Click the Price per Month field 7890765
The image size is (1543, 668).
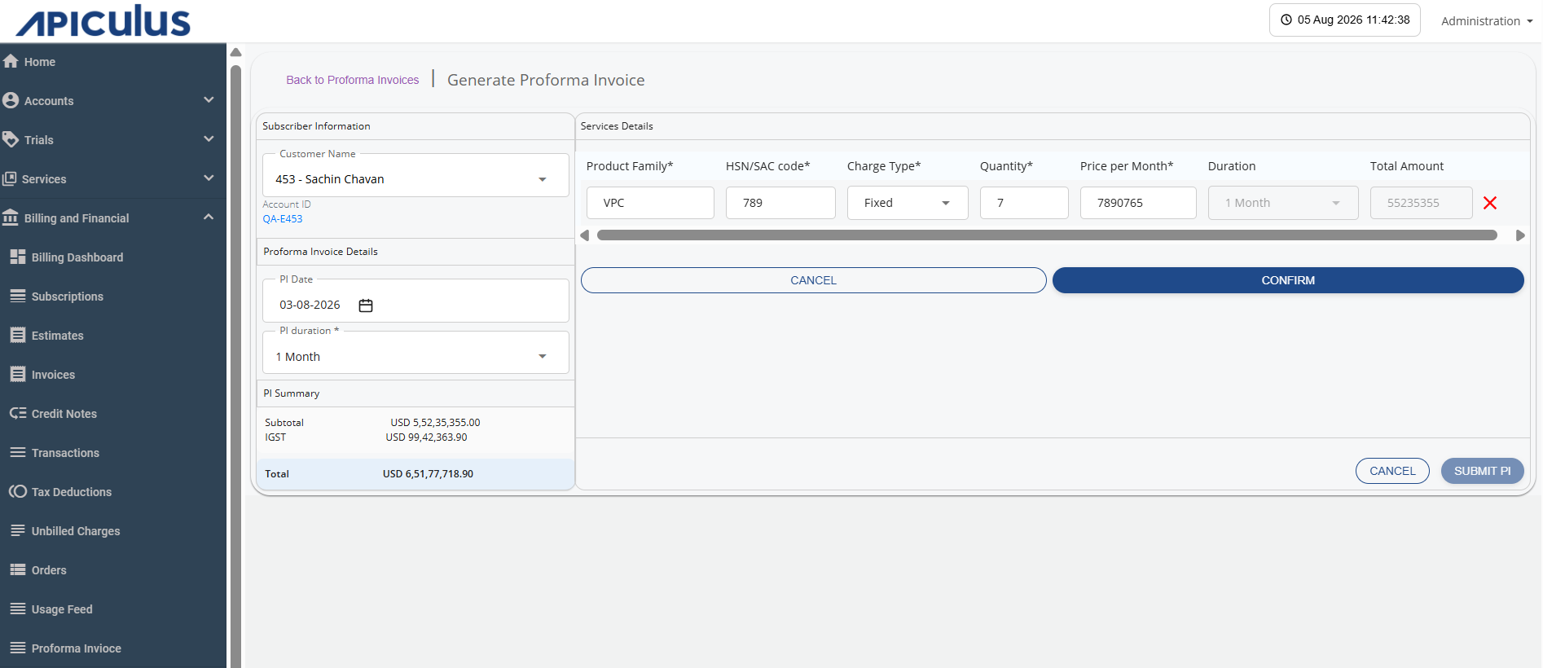click(x=1138, y=203)
